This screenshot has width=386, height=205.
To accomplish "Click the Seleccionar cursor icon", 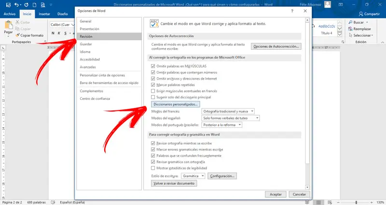I will 351,35.
